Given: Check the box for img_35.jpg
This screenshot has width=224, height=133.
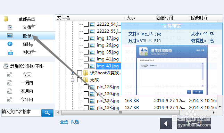Looking at the screenshot, I should (86, 52).
